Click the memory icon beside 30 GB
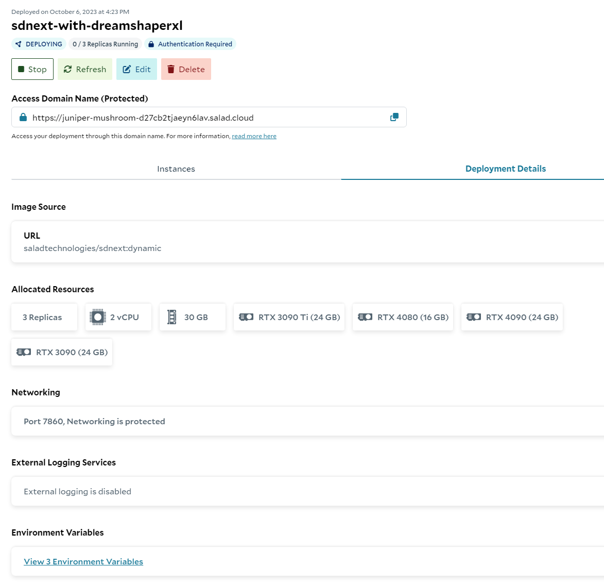604x583 pixels. 172,317
